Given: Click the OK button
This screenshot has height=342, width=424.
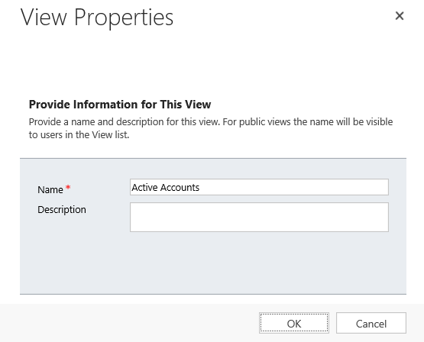Looking at the screenshot, I should pyautogui.click(x=294, y=323).
